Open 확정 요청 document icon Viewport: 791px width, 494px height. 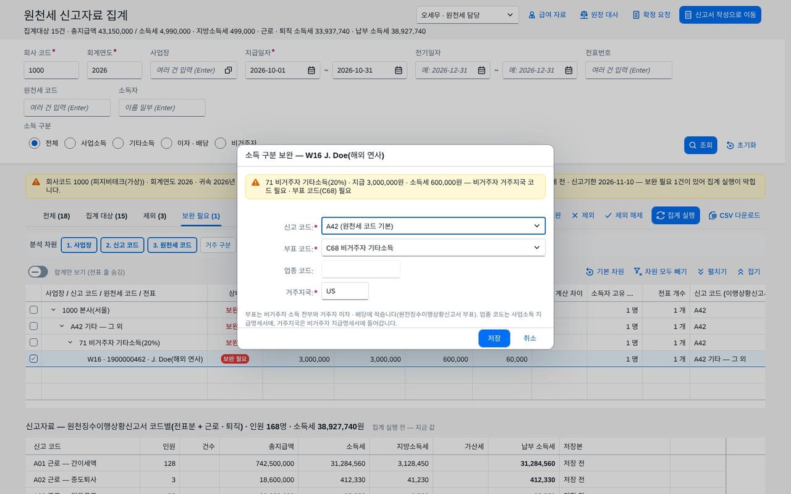636,15
